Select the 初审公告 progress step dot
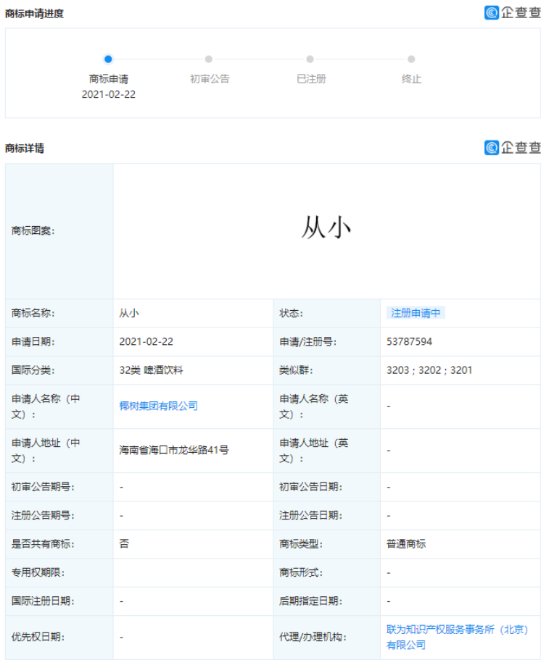 pyautogui.click(x=209, y=59)
